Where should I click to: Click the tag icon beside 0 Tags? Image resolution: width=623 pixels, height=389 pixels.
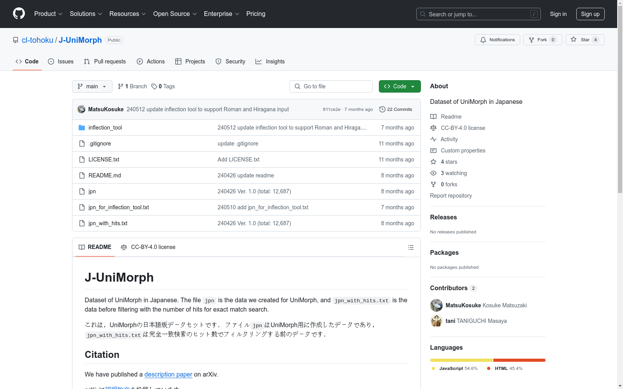pos(154,86)
